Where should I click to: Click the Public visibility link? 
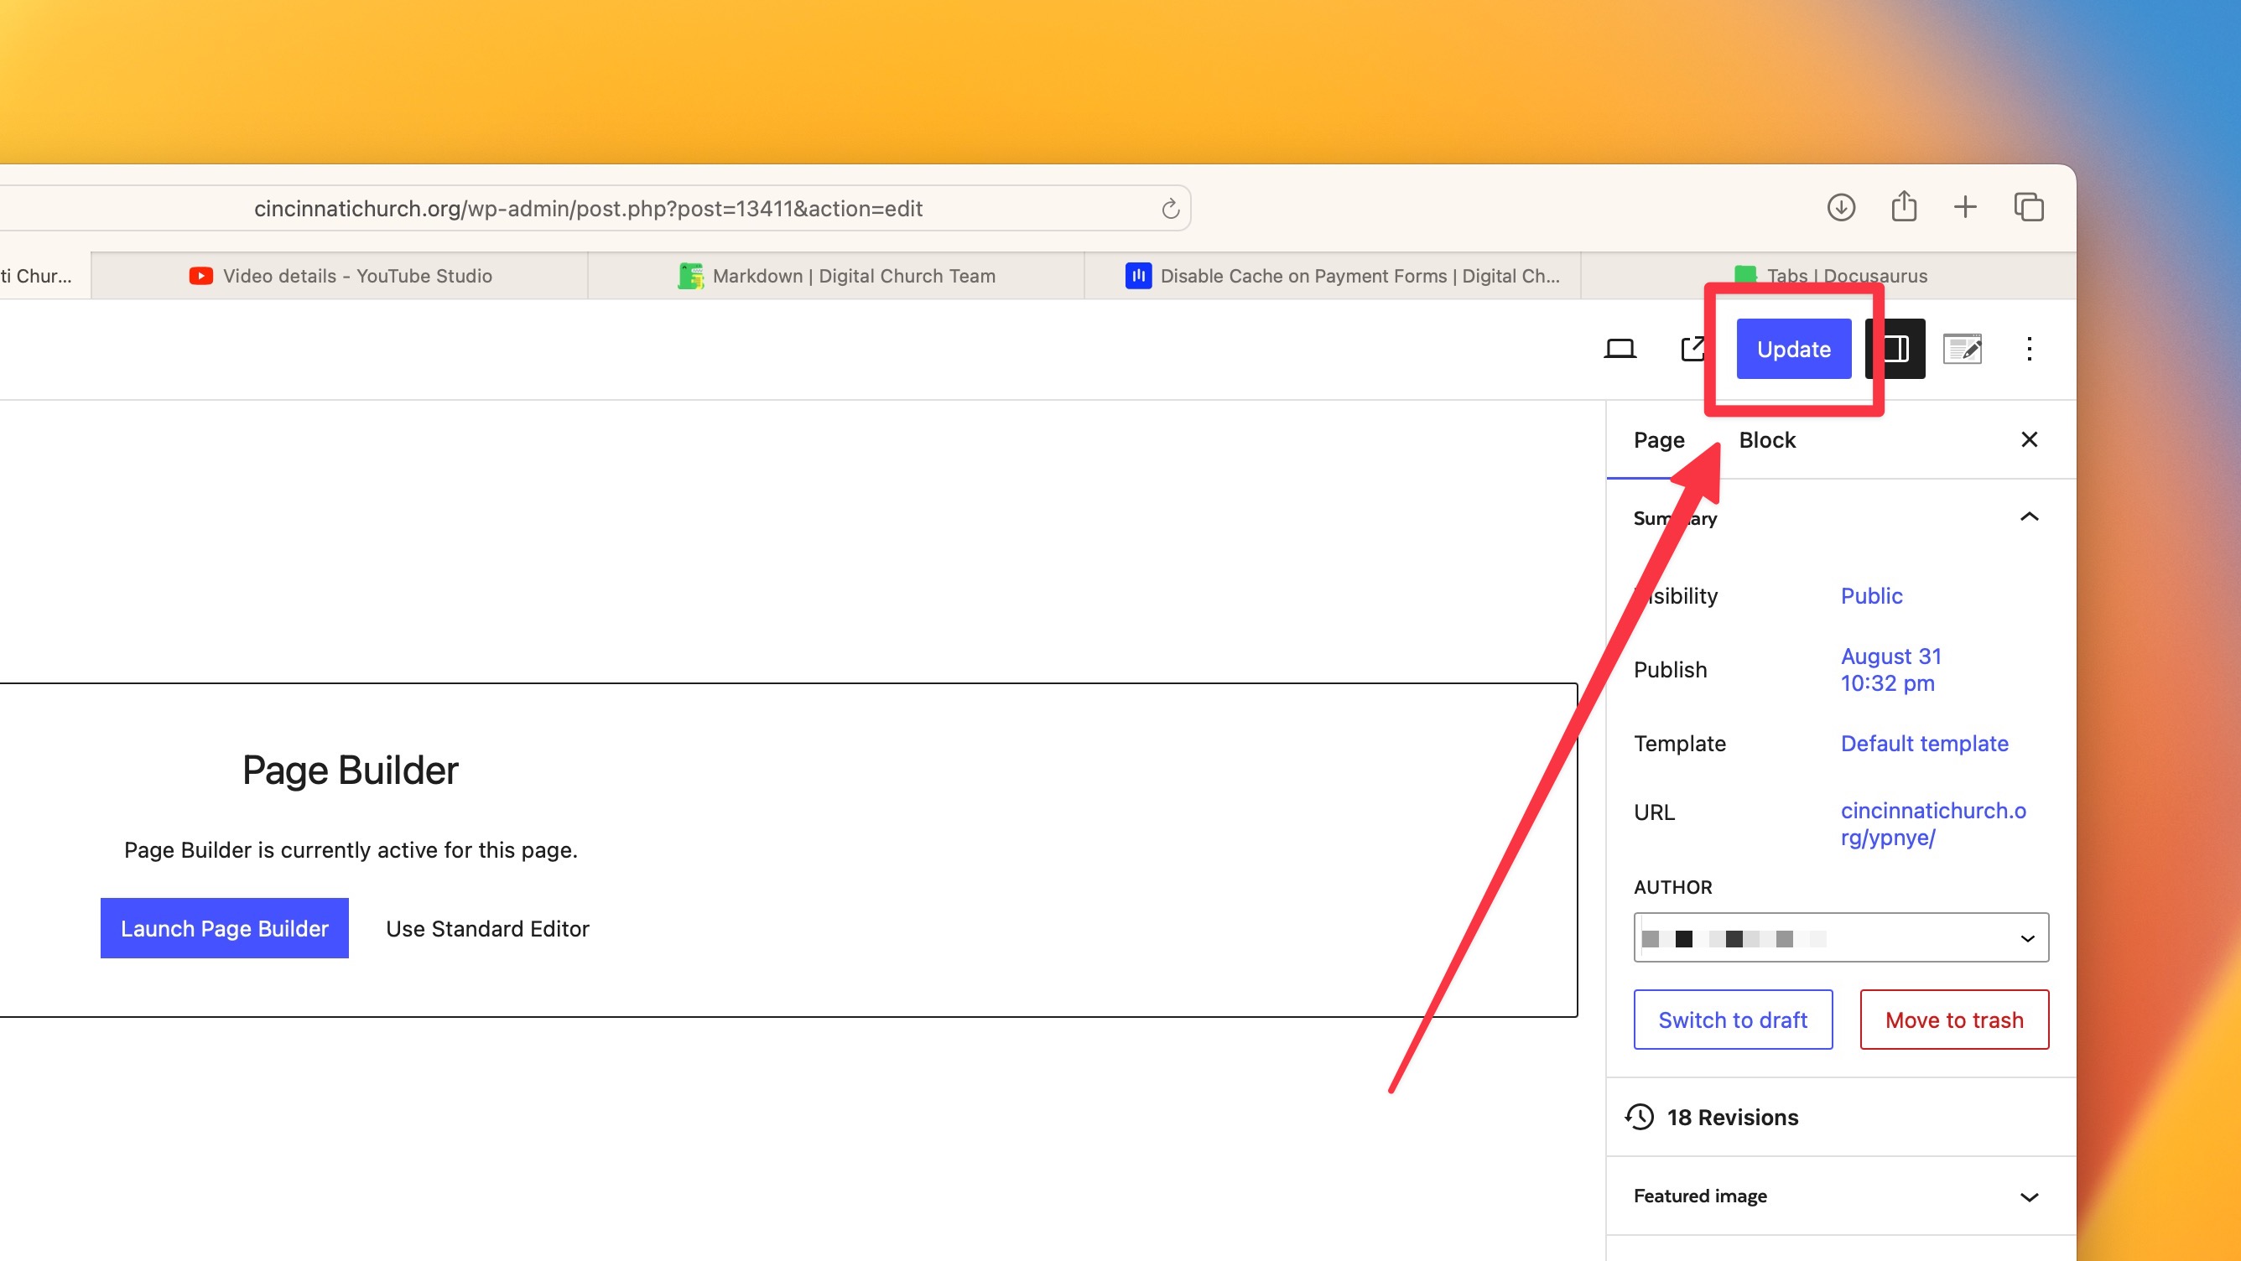click(1870, 595)
